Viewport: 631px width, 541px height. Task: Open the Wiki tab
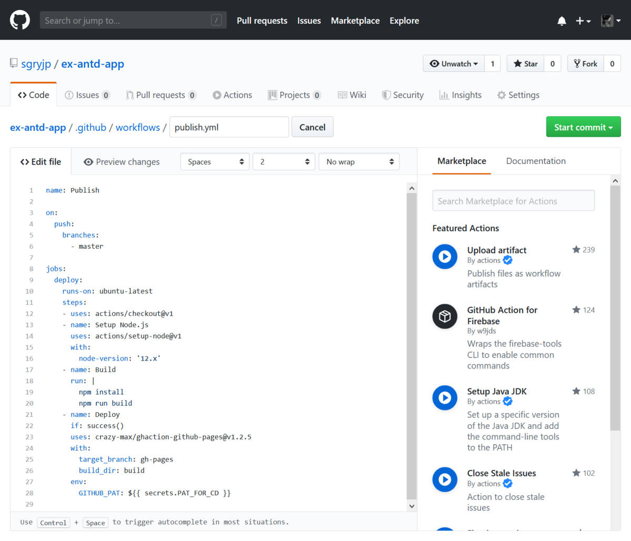pyautogui.click(x=352, y=95)
